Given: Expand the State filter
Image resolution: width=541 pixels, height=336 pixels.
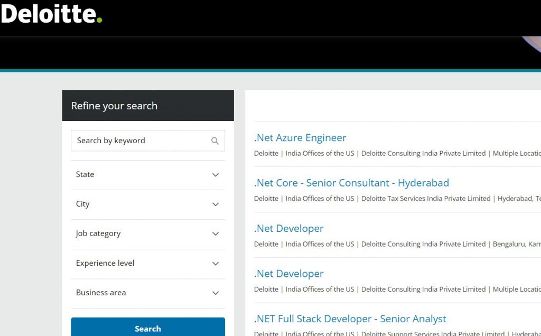Looking at the screenshot, I should coord(148,174).
